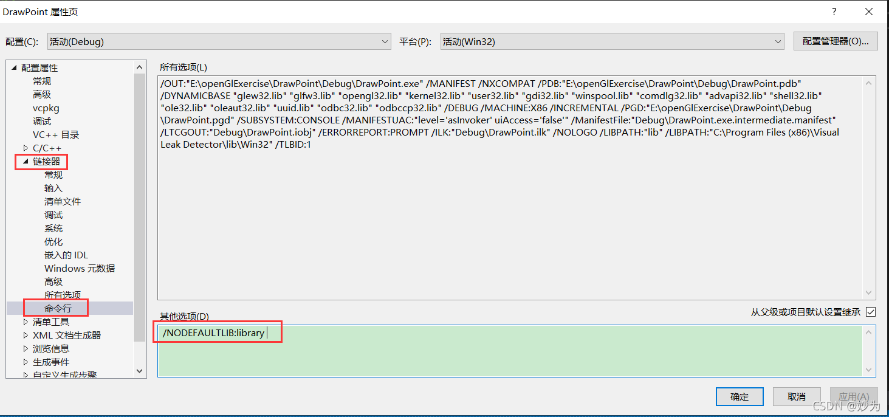The height and width of the screenshot is (417, 889).
Task: Click the 应用(A) button
Action: 854,397
